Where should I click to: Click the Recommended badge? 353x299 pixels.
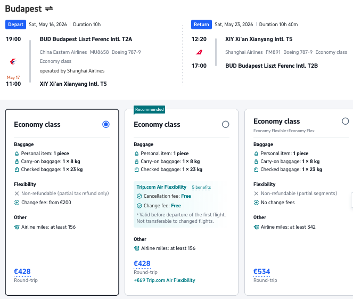149,109
